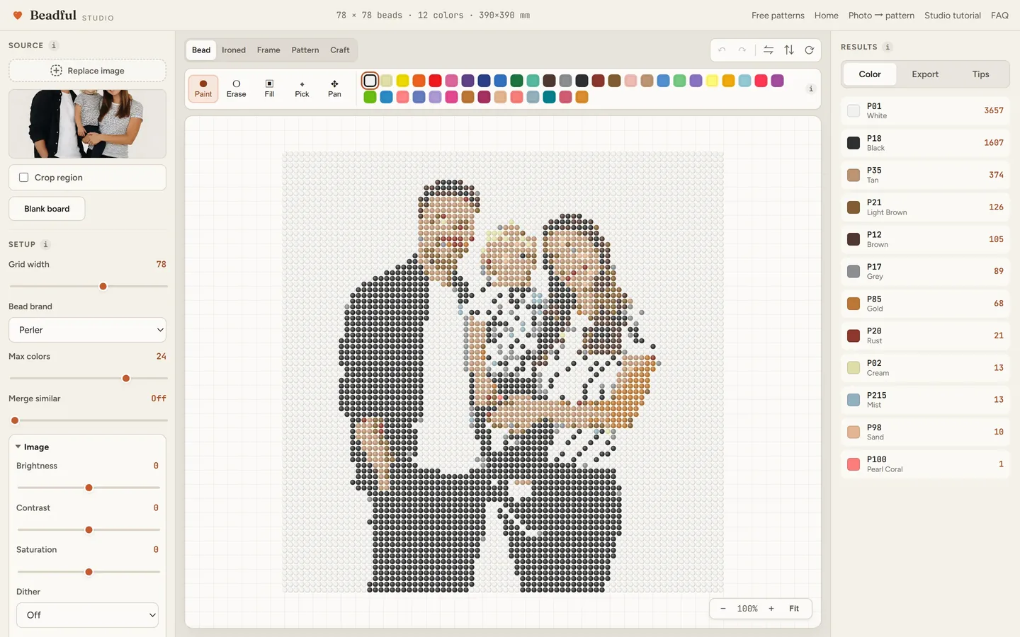
Task: Click the Max colors slider handle
Action: (x=126, y=379)
